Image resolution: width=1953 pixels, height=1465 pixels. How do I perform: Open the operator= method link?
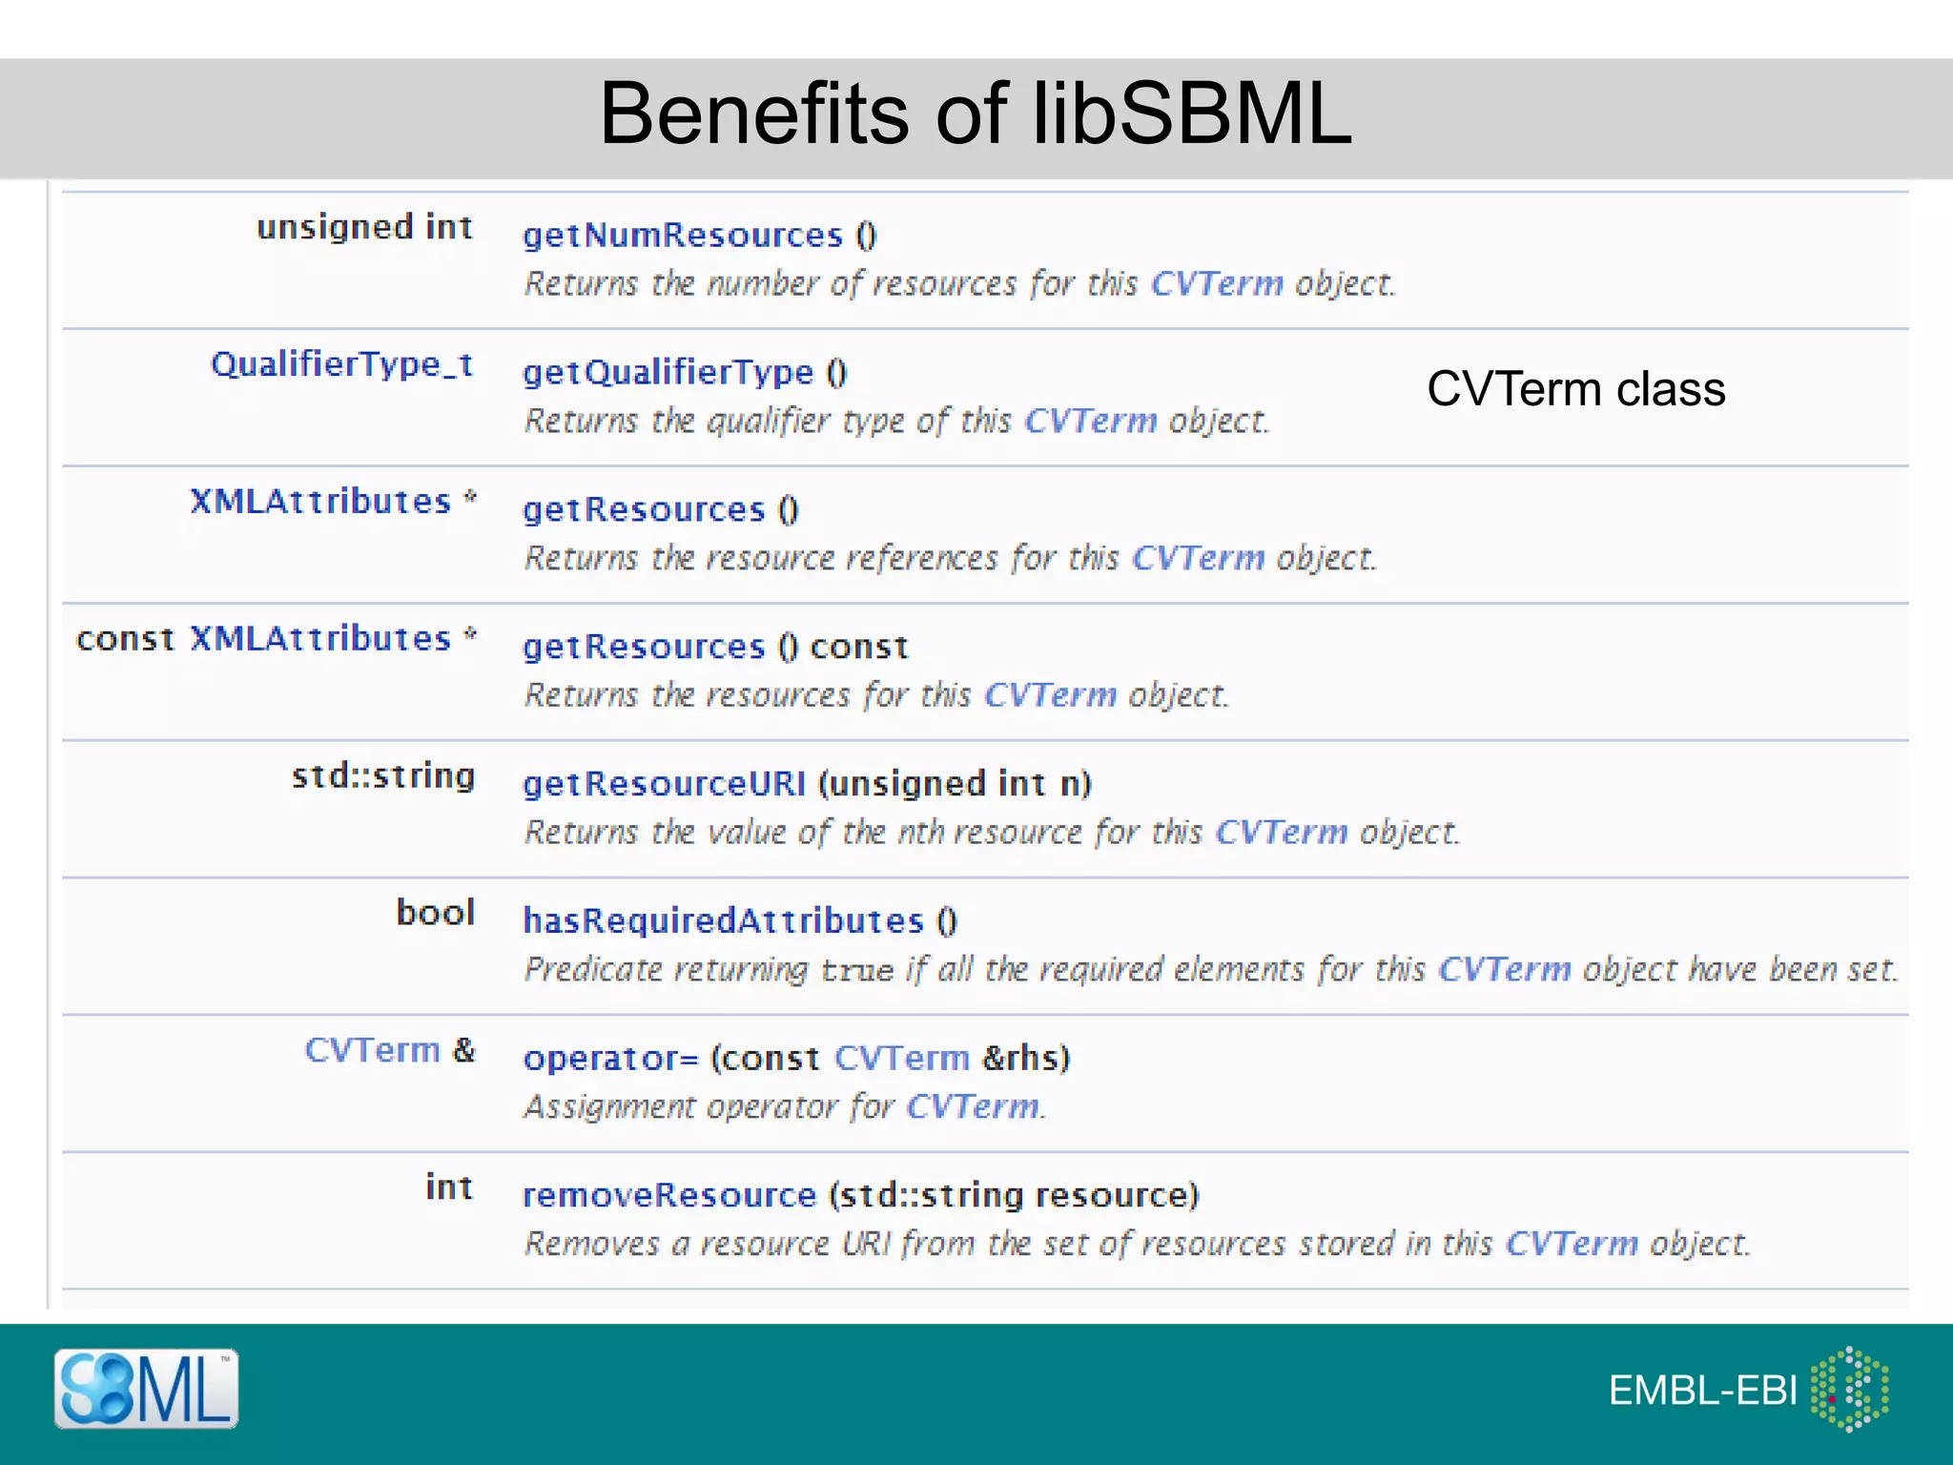(610, 1059)
